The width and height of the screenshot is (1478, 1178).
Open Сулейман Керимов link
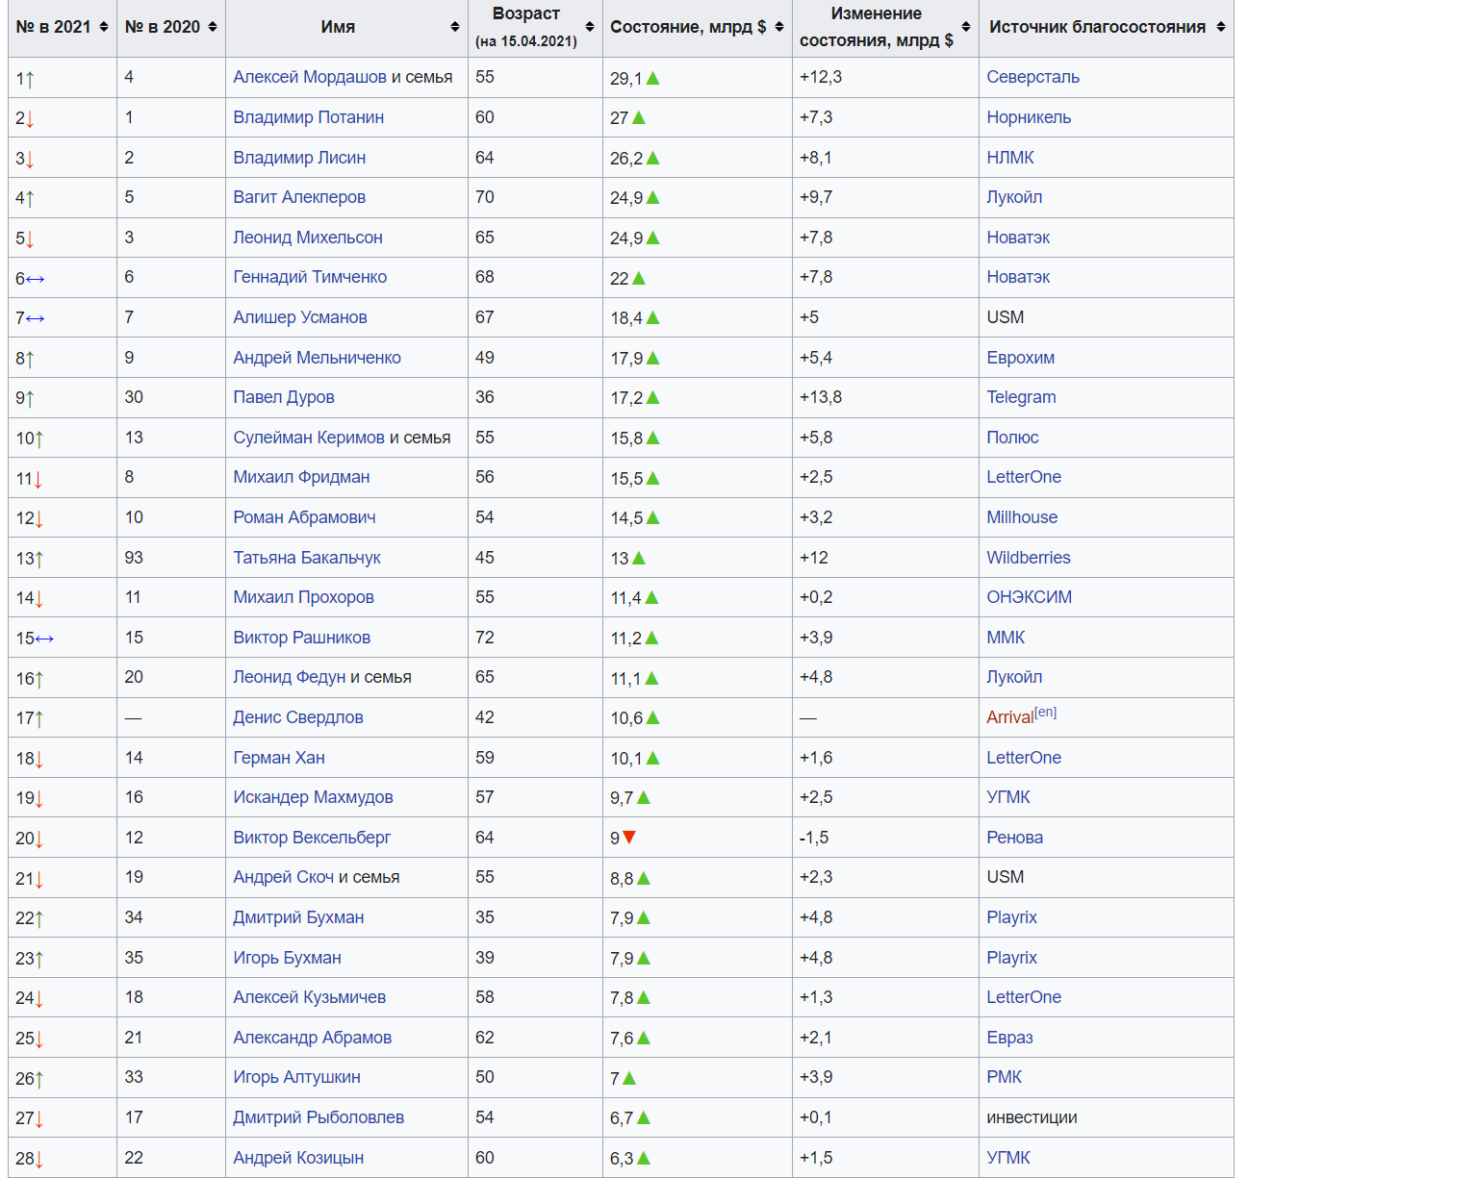coord(309,438)
